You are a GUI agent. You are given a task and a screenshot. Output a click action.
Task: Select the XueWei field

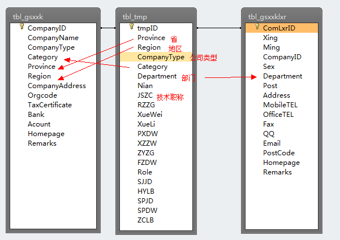tap(150, 115)
